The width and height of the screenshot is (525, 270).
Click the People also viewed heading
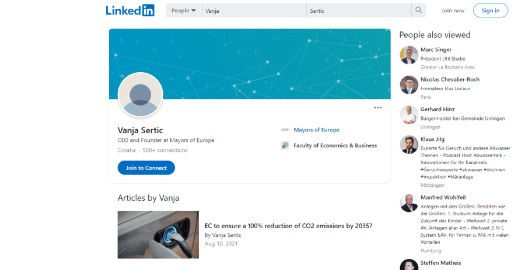[x=435, y=35]
